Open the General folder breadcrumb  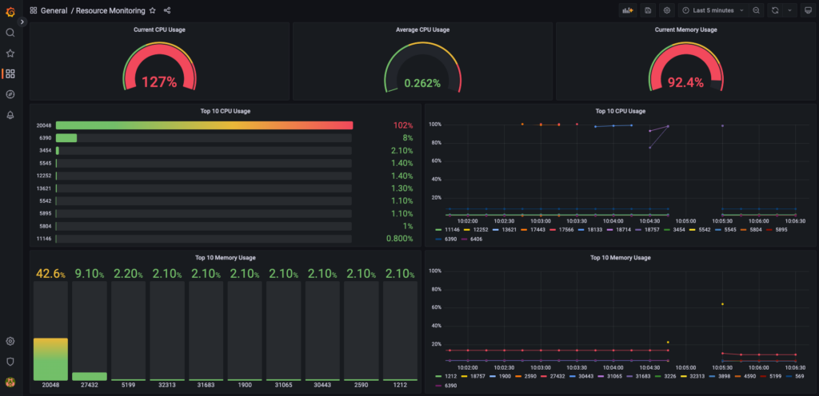pos(54,10)
